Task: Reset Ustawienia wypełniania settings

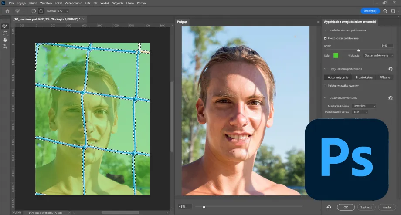Action: (x=391, y=98)
